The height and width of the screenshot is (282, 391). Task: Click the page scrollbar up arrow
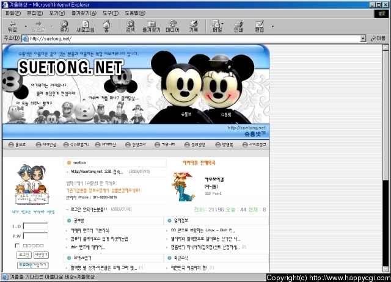[386, 48]
